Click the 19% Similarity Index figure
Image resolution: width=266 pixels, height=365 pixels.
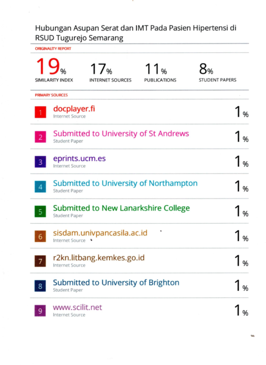[51, 66]
